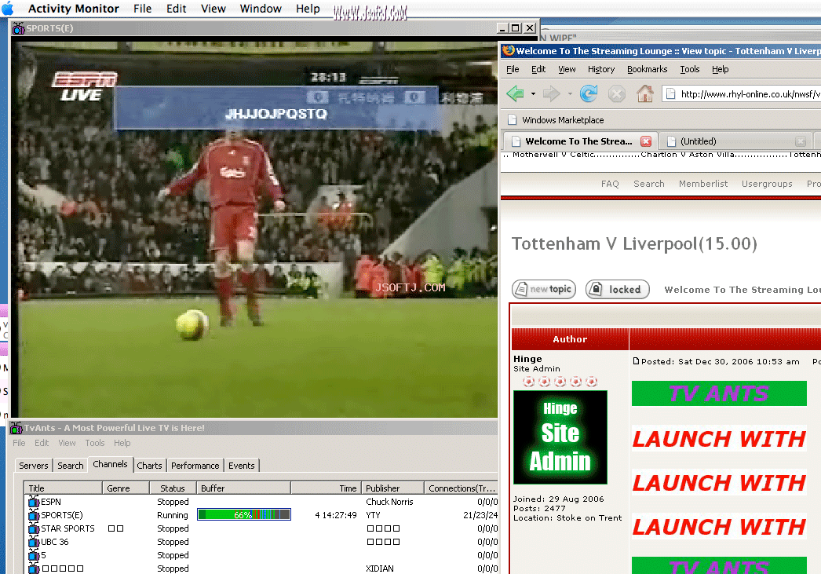821x574 pixels.
Task: Sort channels by Status column header
Action: (x=172, y=488)
